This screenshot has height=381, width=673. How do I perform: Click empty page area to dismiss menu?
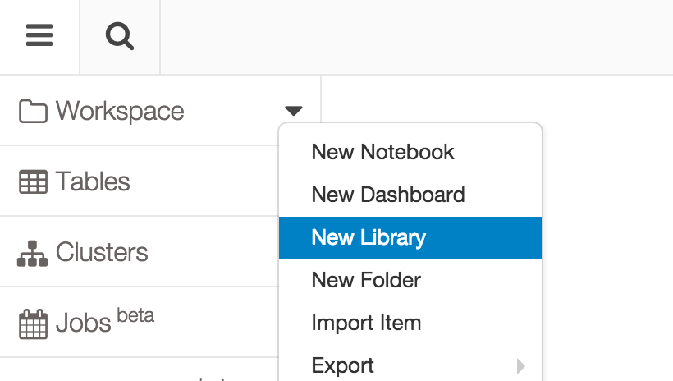click(x=607, y=205)
